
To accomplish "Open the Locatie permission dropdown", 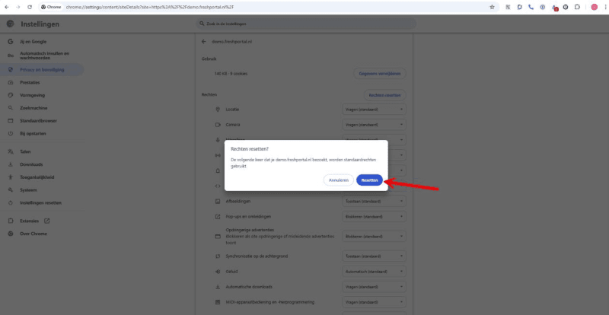I will tap(374, 110).
